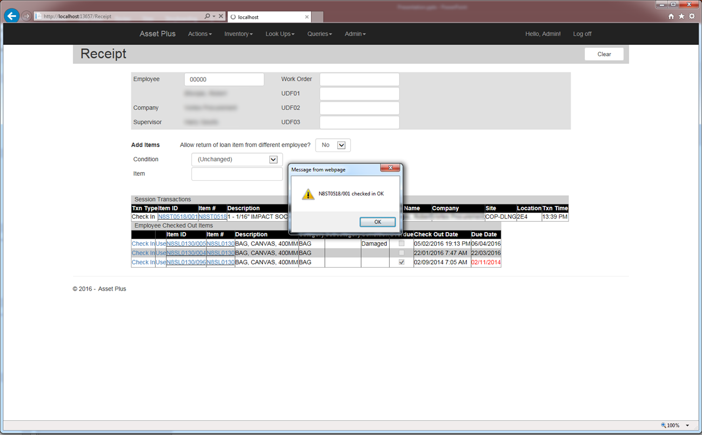Toggle Overdue checkbox for N8SL0130/004
The image size is (702, 435).
pyautogui.click(x=402, y=253)
